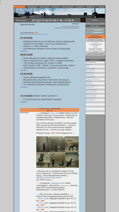Image resolution: width=119 pixels, height=212 pixels.
Task: Open the www.idealo.de favorite link
Action: (x=90, y=71)
